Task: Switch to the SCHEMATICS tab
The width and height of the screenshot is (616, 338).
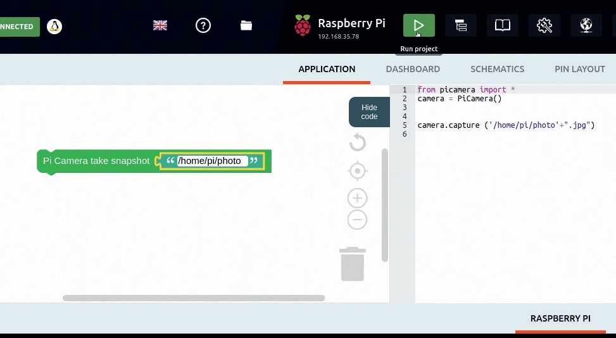Action: click(x=498, y=69)
